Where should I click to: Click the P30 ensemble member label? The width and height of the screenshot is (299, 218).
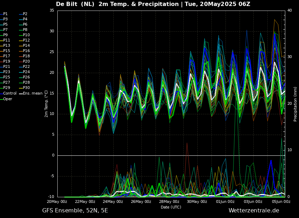(26, 88)
